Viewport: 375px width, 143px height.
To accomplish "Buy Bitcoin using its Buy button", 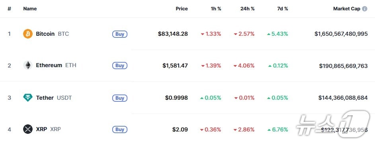I will pyautogui.click(x=120, y=34).
